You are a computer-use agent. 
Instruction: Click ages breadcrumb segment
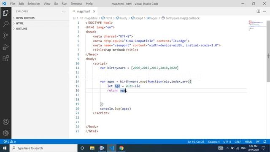tap(154, 18)
